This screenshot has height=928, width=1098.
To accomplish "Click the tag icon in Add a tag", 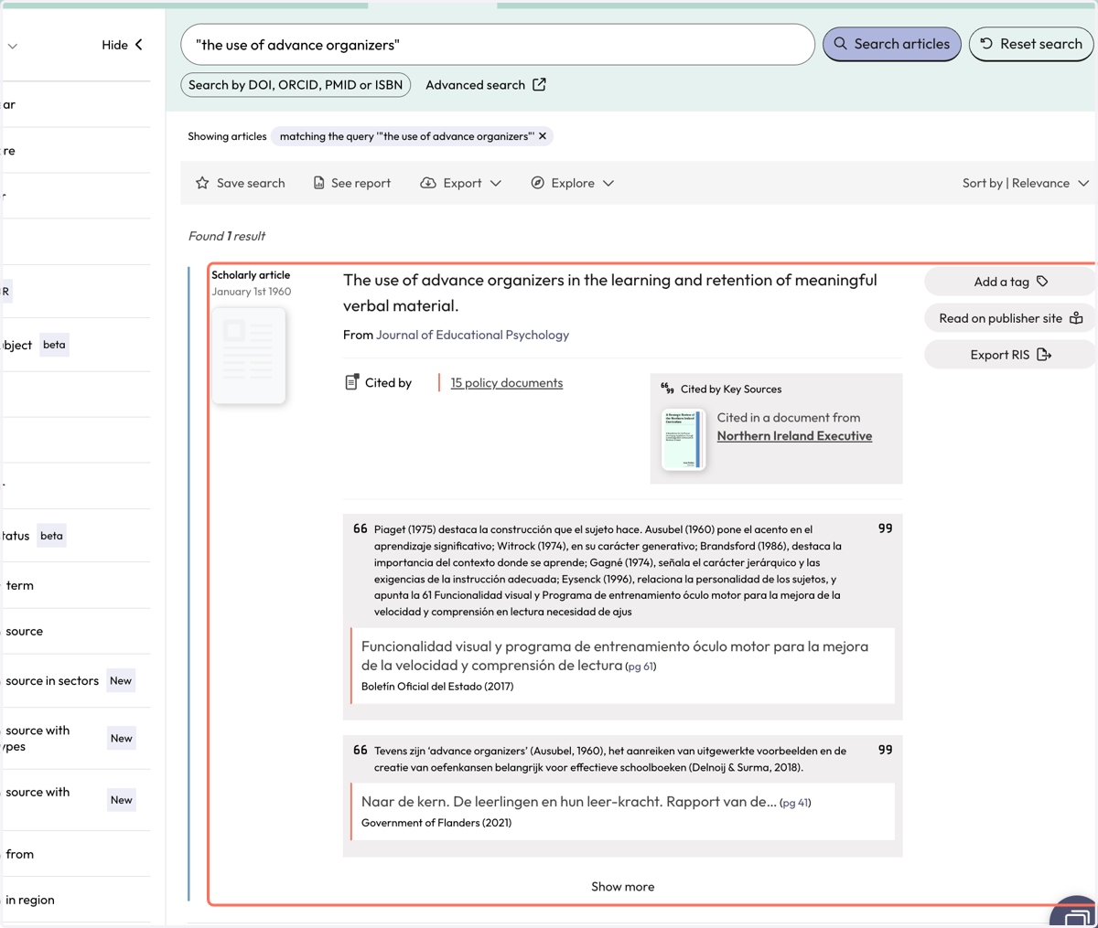I will [1042, 282].
